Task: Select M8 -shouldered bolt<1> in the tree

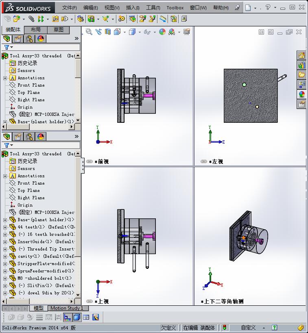Action: pyautogui.click(x=45, y=278)
